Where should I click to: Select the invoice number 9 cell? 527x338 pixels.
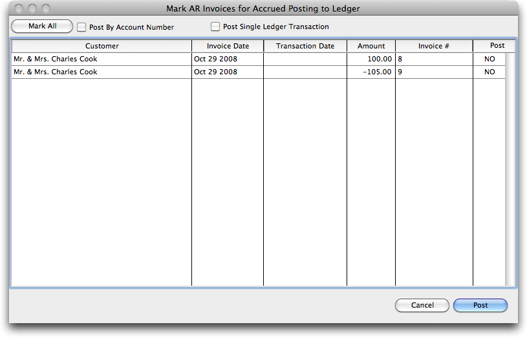point(433,72)
